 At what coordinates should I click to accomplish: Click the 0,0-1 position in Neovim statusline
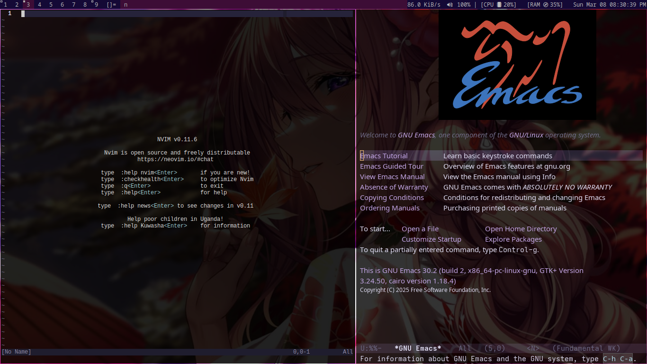(301, 352)
